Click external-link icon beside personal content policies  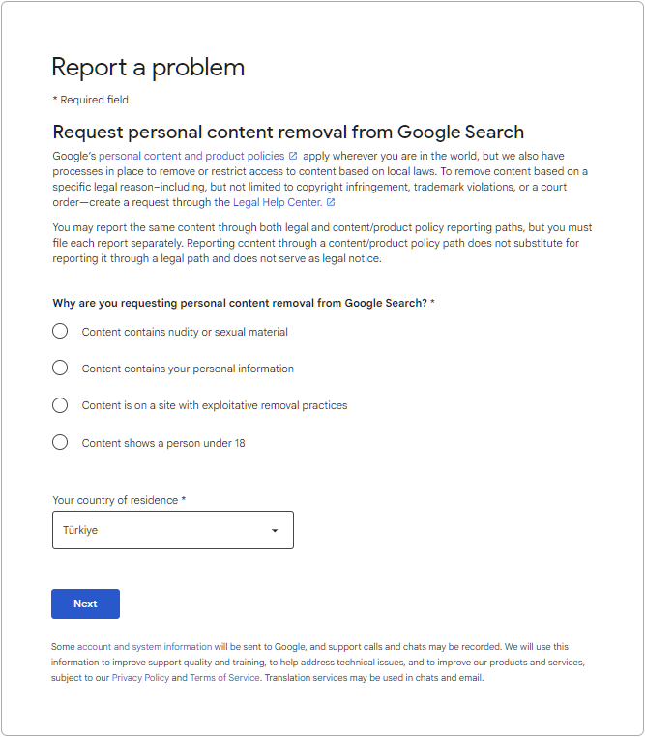(x=293, y=156)
